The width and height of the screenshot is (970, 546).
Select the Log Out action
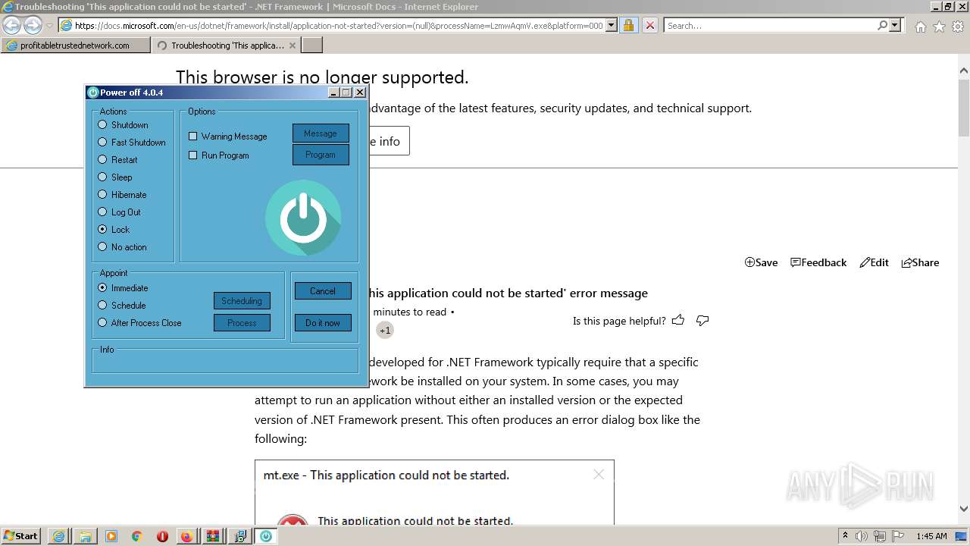[x=120, y=212]
